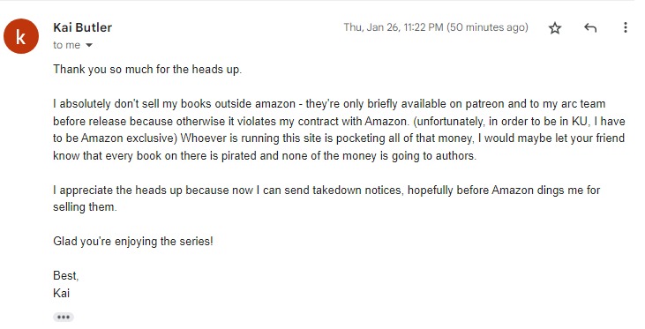Click the text "selling them."
Image resolution: width=645 pixels, height=329 pixels.
pyautogui.click(x=86, y=207)
